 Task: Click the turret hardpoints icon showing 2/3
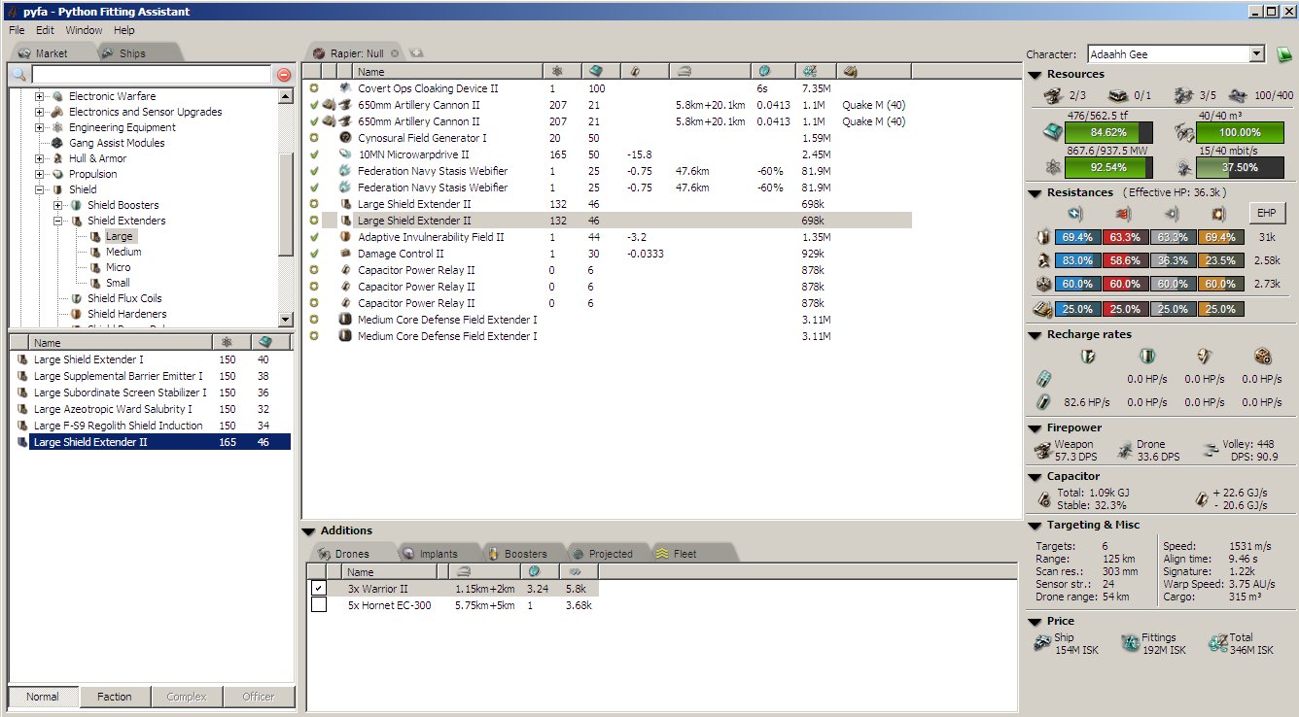1052,95
